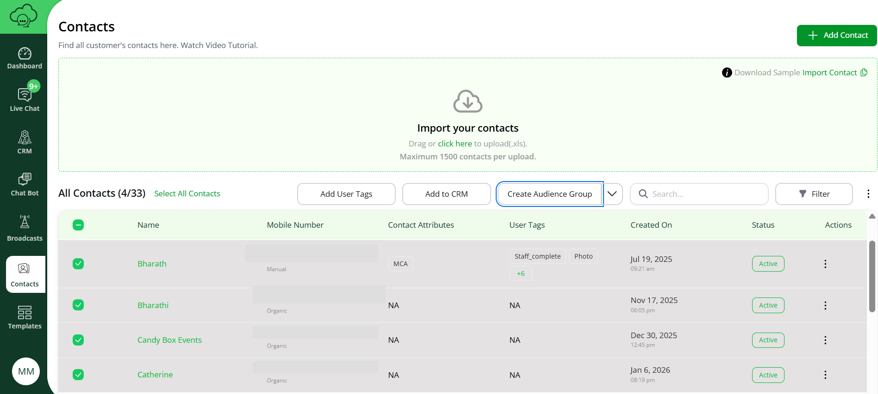Open the Dashboard icon in sidebar
The height and width of the screenshot is (394, 878).
click(25, 54)
